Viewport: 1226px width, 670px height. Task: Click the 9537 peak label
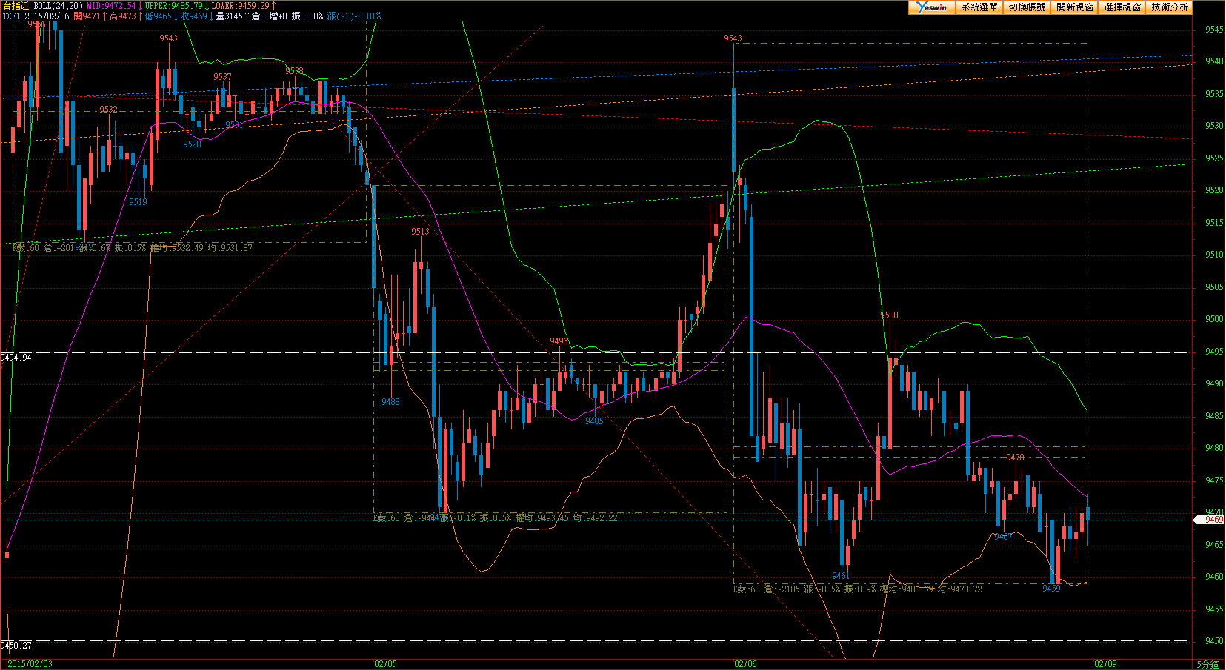[222, 77]
